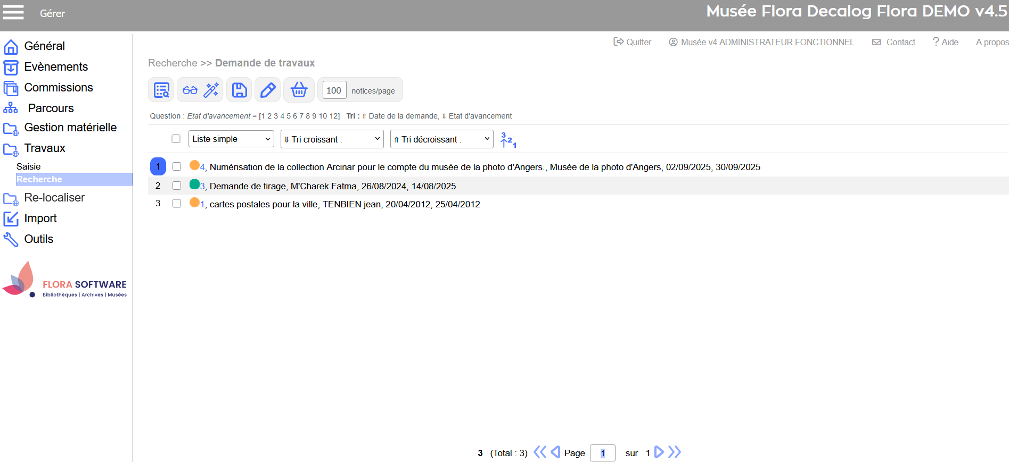Expand the Tri décroissant dropdown
The width and height of the screenshot is (1009, 462).
coord(441,139)
